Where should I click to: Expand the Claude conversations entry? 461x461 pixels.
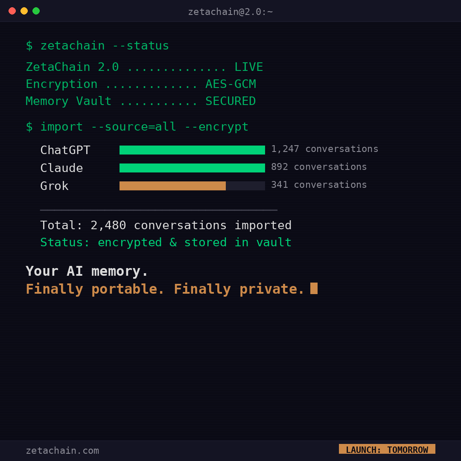(x=319, y=166)
